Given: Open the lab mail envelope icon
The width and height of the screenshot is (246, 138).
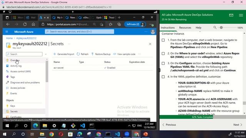Looking at the screenshot, I should [x=231, y=15].
